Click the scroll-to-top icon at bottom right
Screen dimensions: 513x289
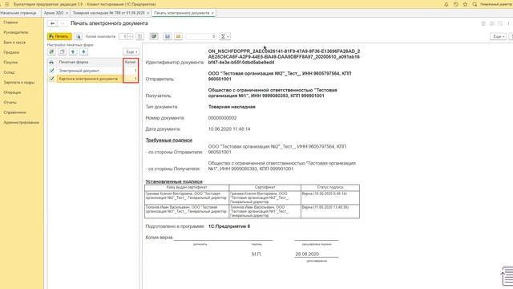pos(507,276)
